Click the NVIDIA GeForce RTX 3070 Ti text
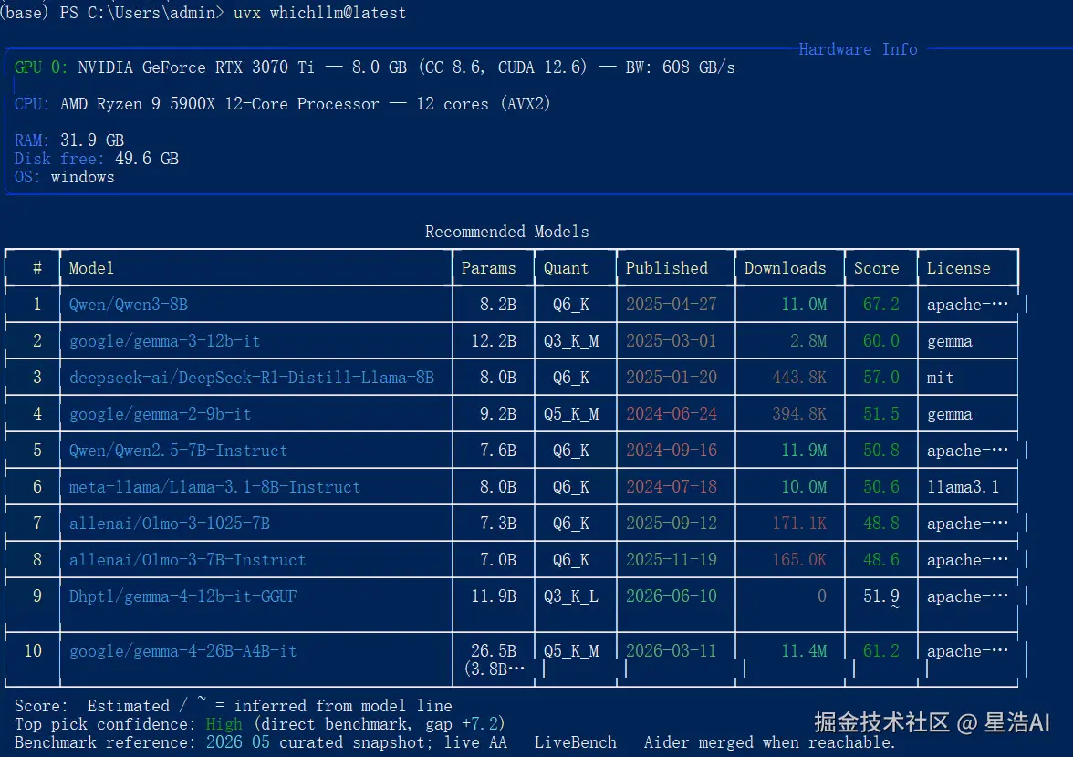The width and height of the screenshot is (1073, 757). 195,67
